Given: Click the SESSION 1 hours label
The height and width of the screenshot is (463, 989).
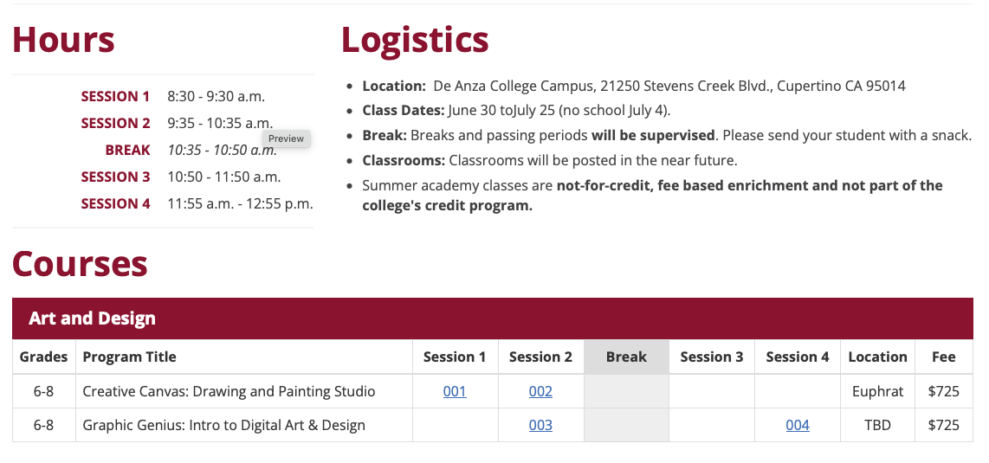Looking at the screenshot, I should click(x=115, y=96).
